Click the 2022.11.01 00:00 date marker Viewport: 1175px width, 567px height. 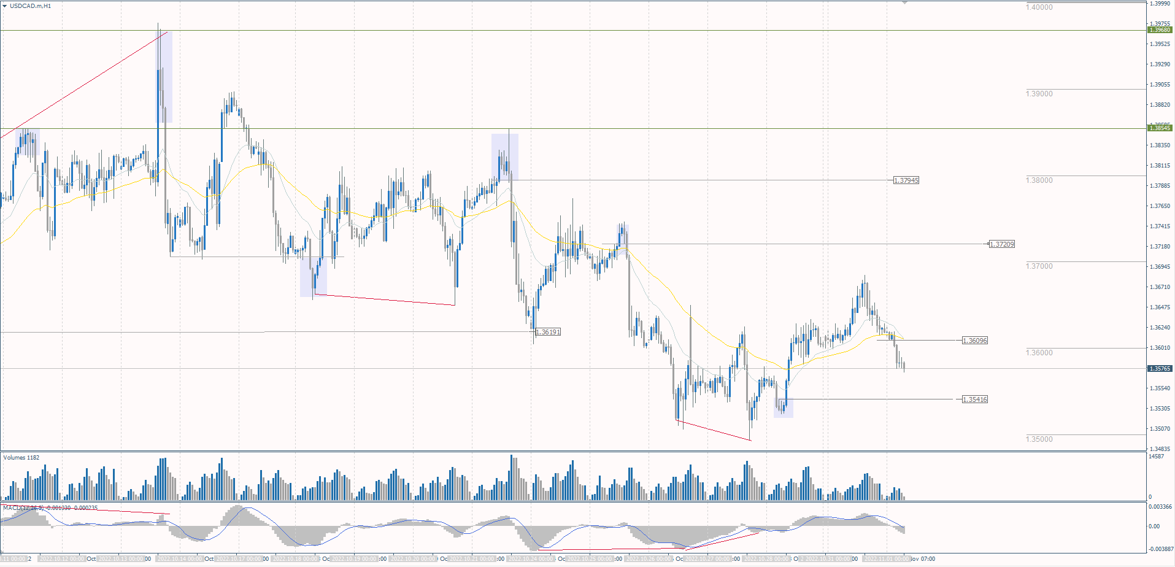(886, 559)
